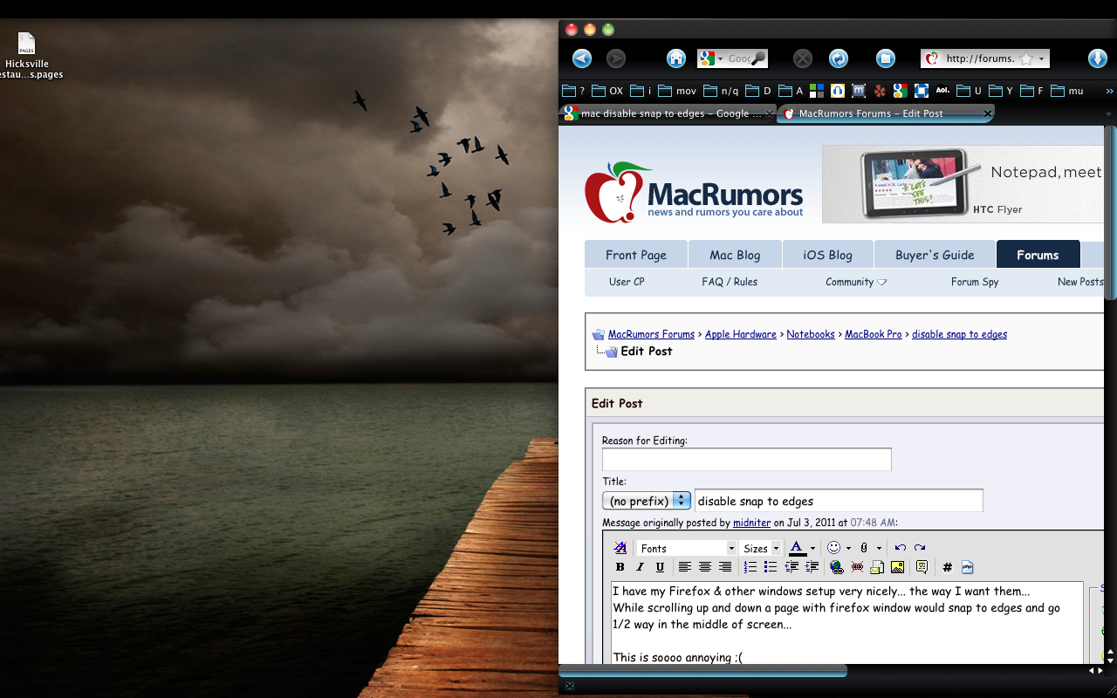This screenshot has width=1117, height=698.
Task: Go to Notebooks breadcrumb link
Action: [811, 334]
